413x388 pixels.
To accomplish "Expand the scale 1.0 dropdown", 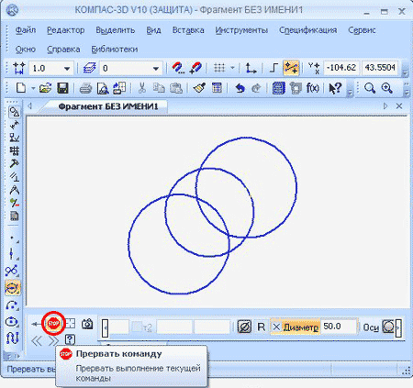I will [67, 69].
